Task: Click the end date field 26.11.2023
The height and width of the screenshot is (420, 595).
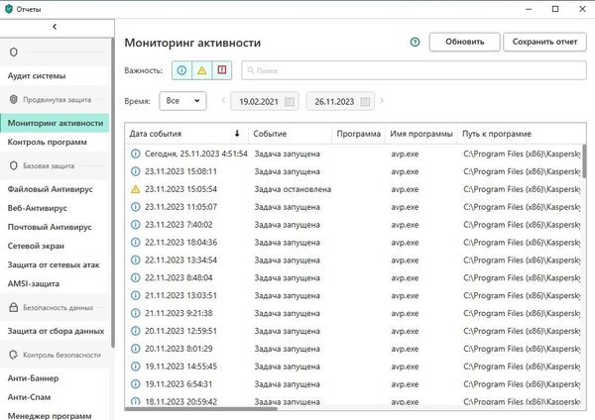Action: click(340, 101)
